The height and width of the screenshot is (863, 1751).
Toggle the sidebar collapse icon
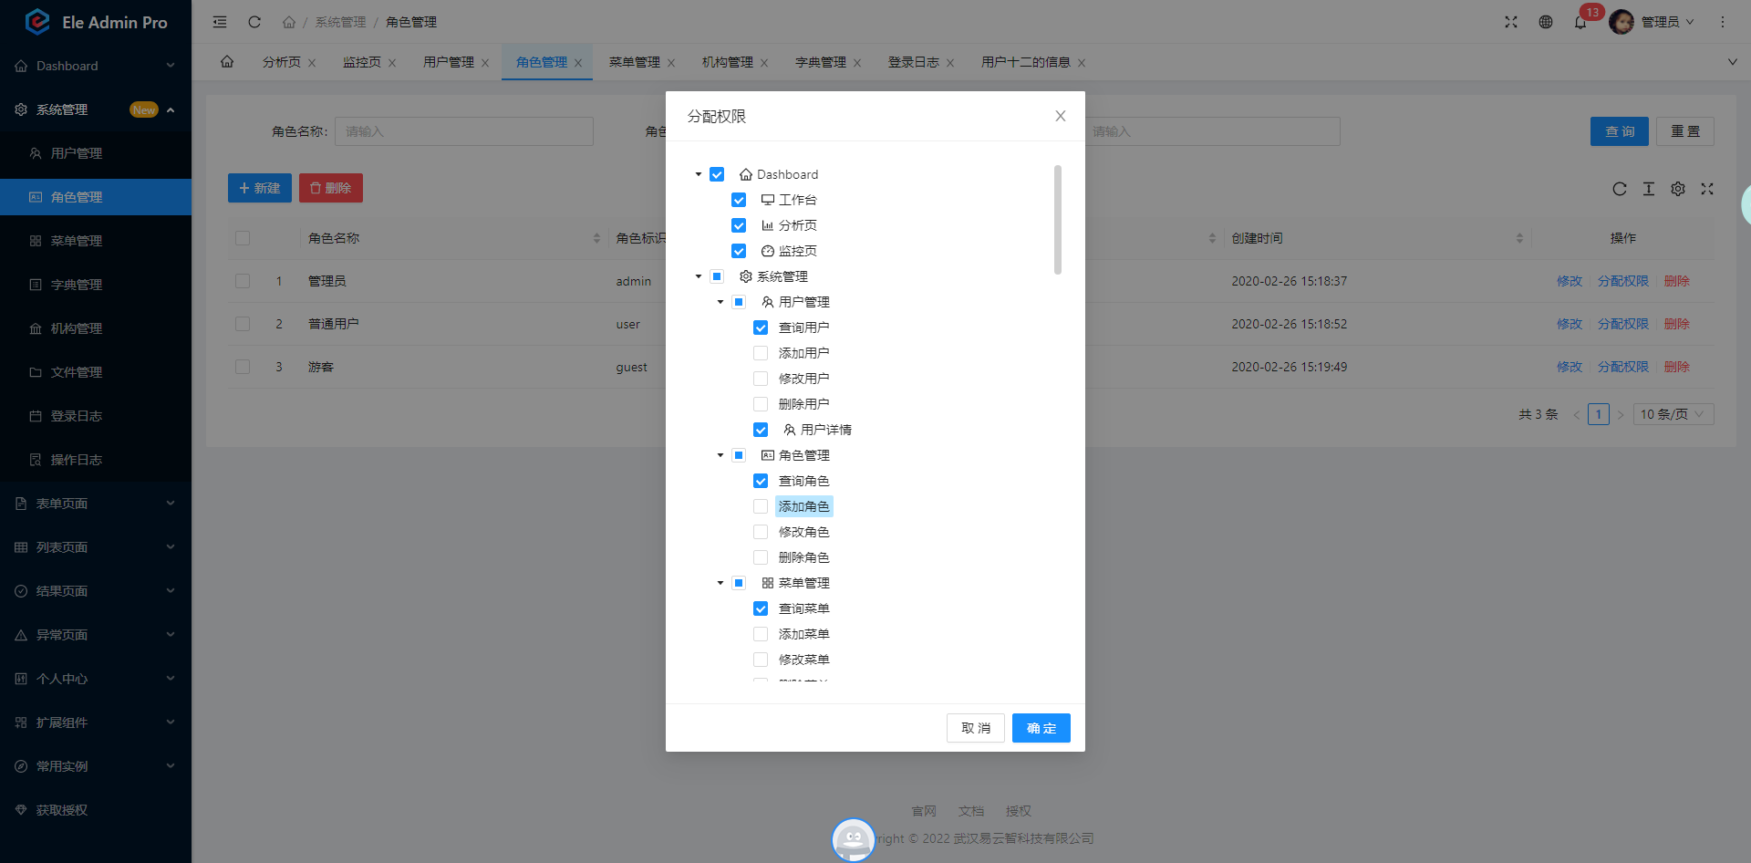[219, 22]
